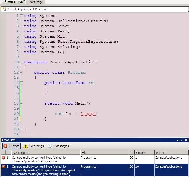Collapse the namespace ConsoleApplication1 block
The width and height of the screenshot is (189, 177).
click(21, 62)
